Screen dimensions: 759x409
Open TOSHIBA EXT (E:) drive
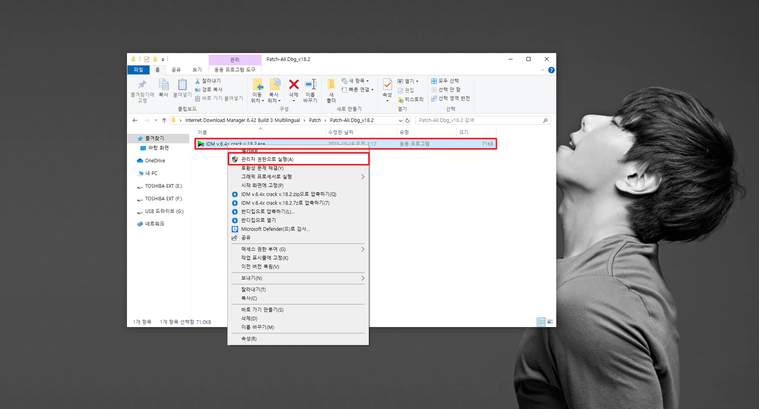[x=159, y=186]
